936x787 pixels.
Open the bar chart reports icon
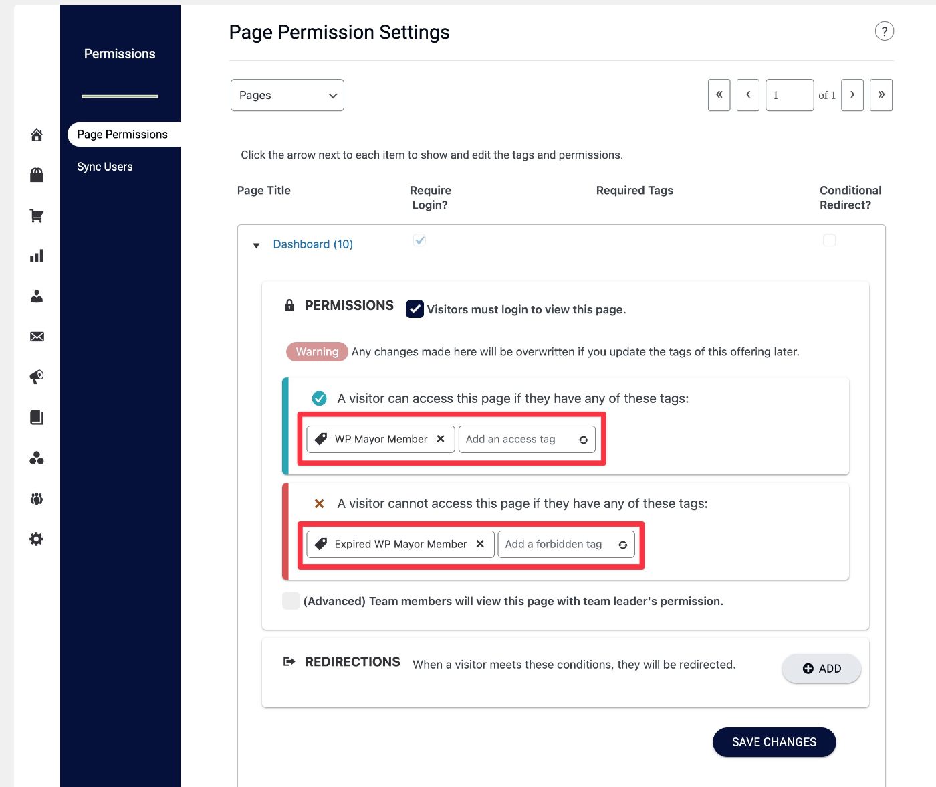37,256
